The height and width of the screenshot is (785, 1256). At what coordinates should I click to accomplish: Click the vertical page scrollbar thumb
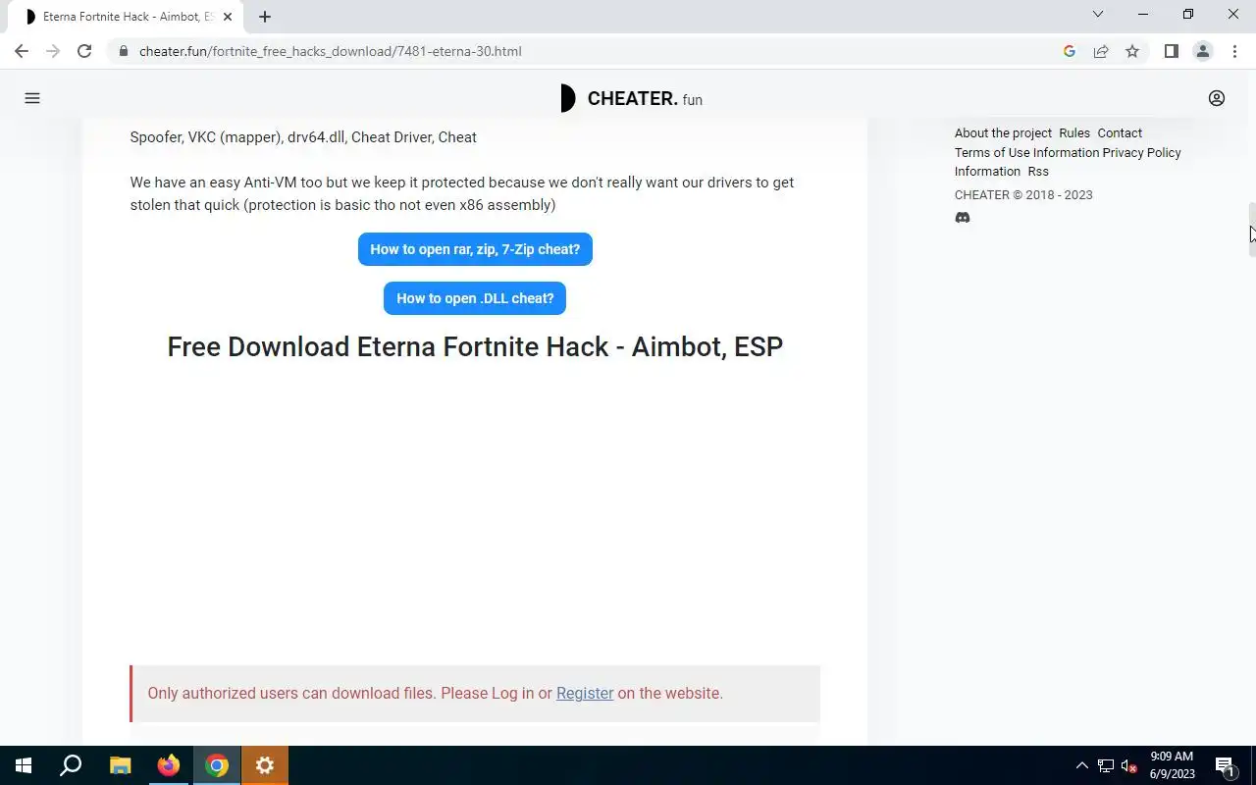[x=1251, y=231]
